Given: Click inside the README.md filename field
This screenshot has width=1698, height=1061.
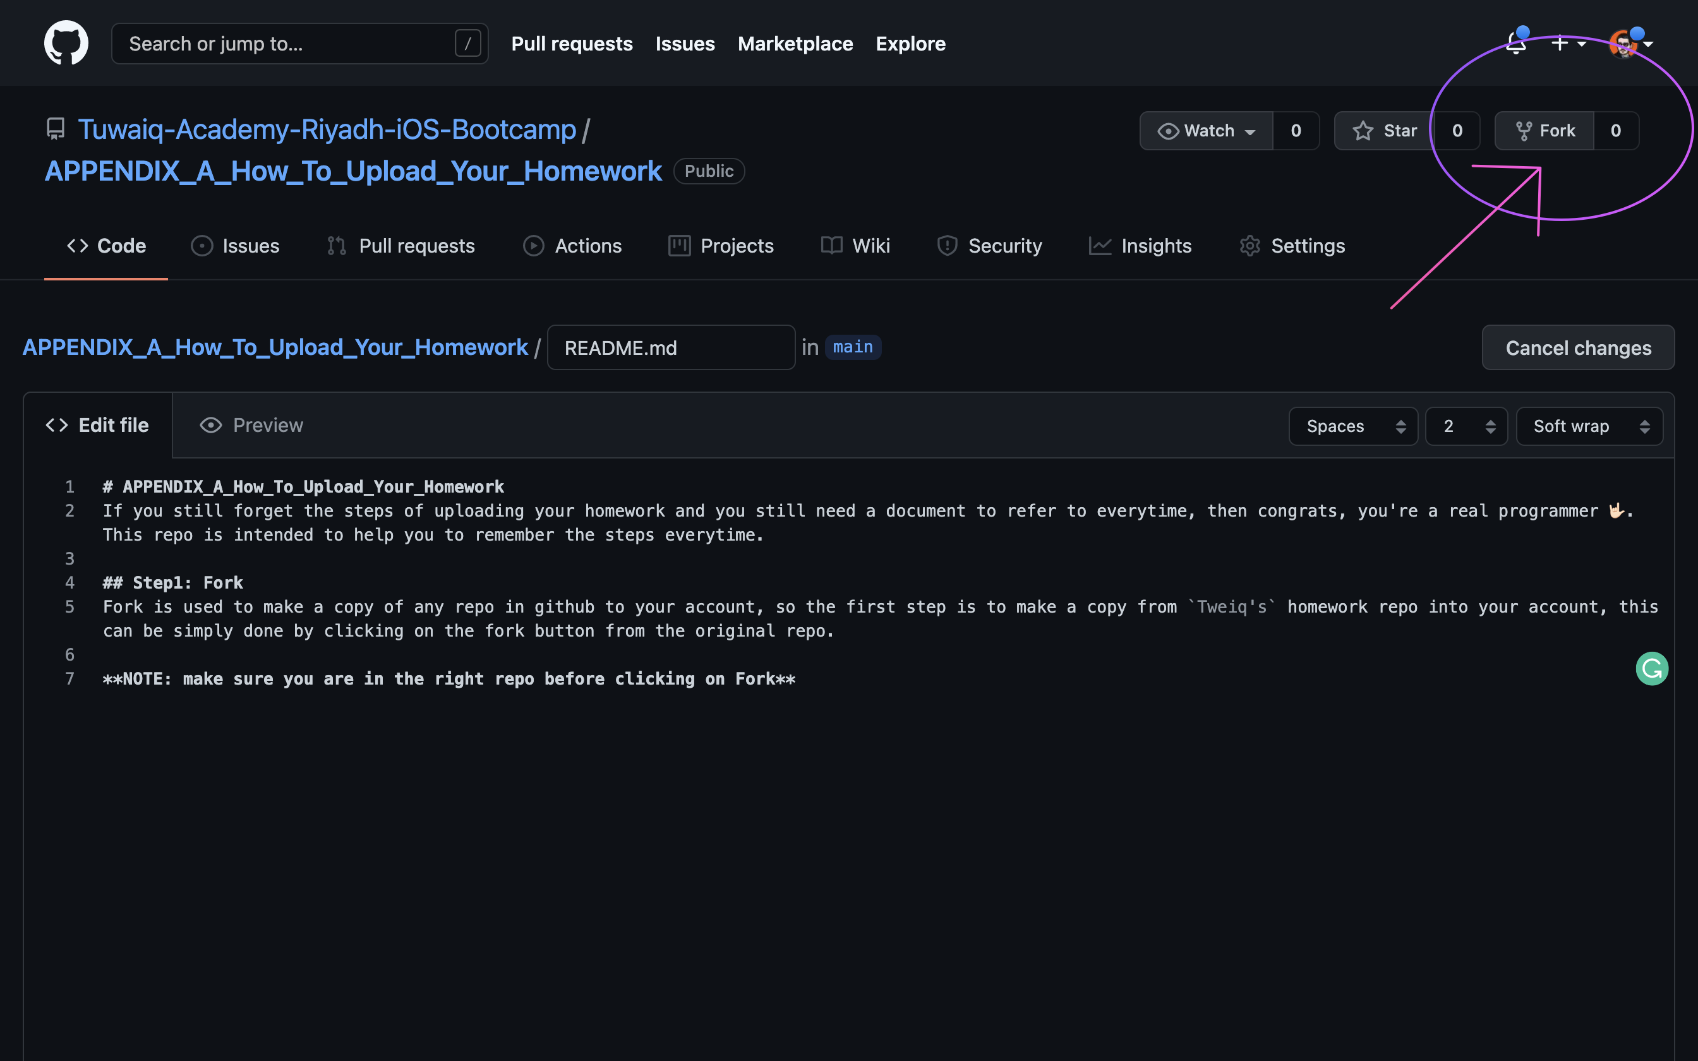Looking at the screenshot, I should coord(670,347).
